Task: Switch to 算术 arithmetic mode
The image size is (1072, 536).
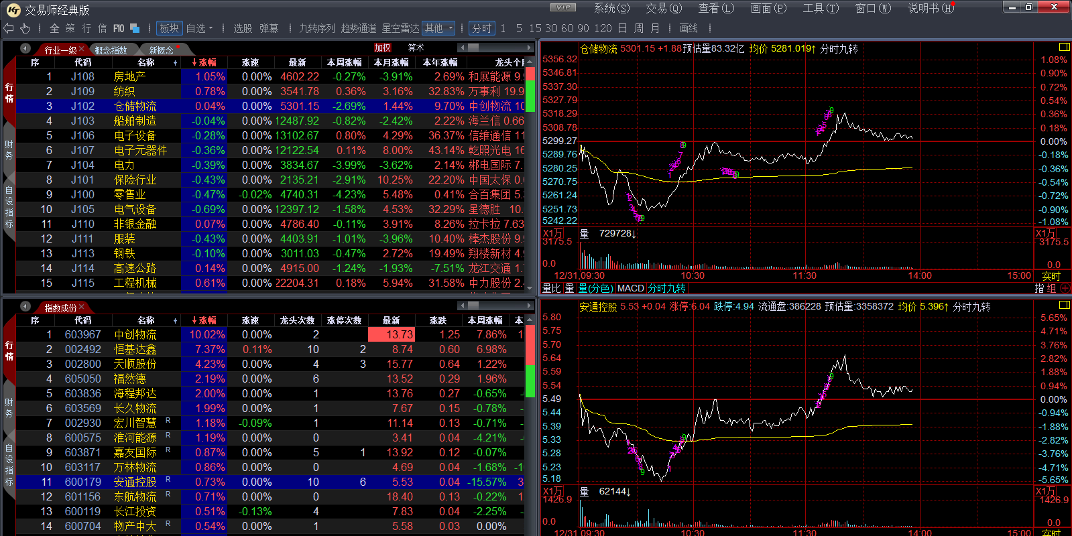Action: coord(416,48)
